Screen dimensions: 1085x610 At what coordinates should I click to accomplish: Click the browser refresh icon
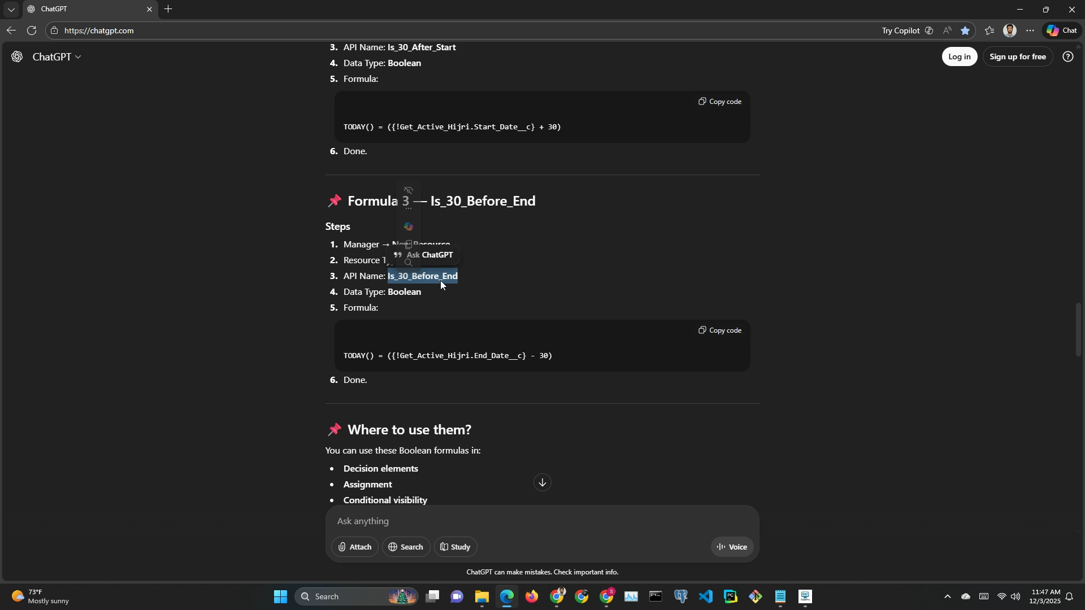32,30
